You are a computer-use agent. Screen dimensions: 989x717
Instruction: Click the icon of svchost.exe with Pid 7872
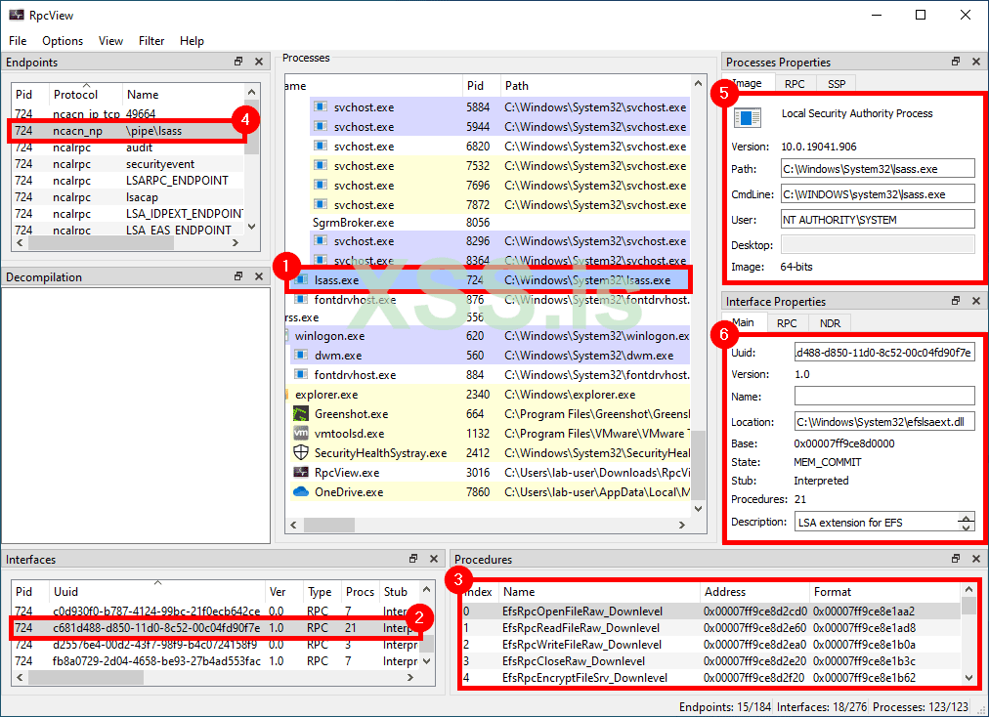(x=321, y=204)
